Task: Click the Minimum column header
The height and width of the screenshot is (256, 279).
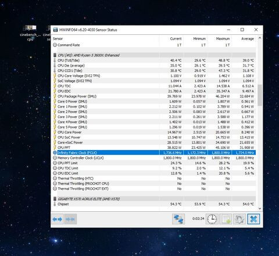Action: 199,38
